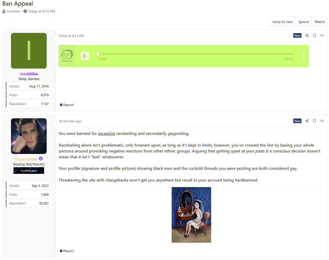Screen dimensions: 329x260
Task: Click the New label on post #2
Action: 297,121
